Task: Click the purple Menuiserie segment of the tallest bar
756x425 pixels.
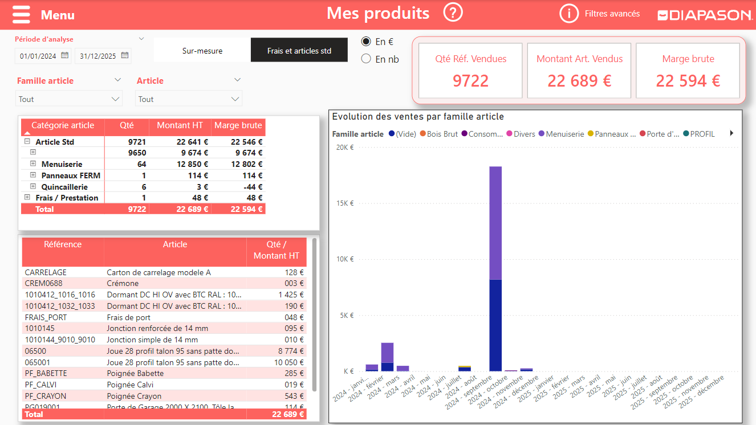Action: click(495, 223)
